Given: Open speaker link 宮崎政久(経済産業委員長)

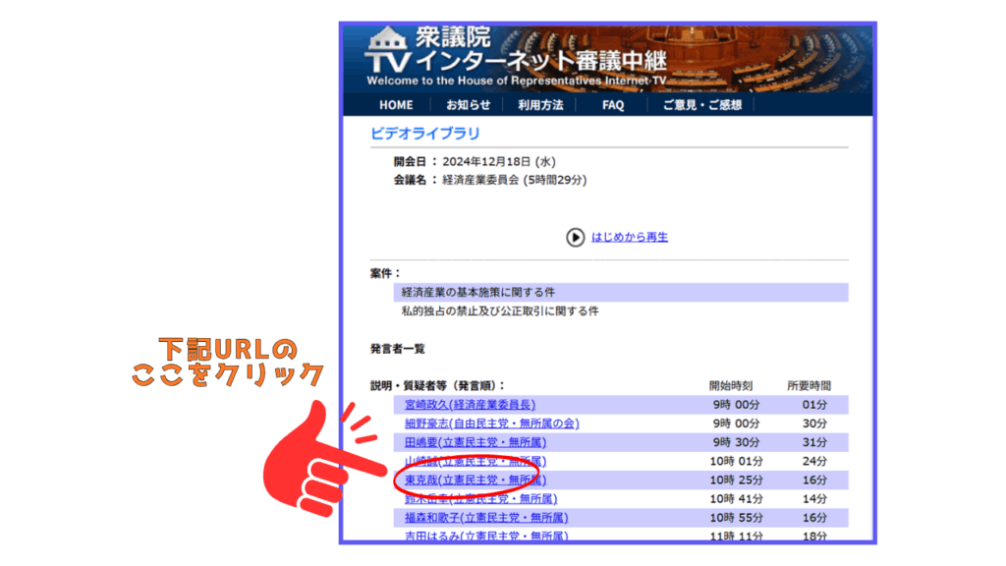Looking at the screenshot, I should [x=470, y=404].
